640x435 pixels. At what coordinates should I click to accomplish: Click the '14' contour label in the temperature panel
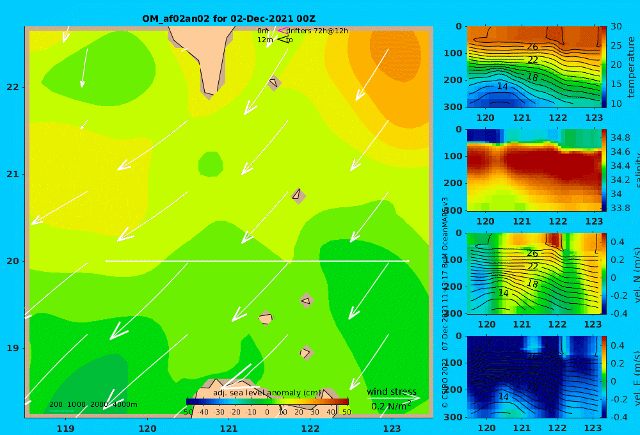pos(502,86)
